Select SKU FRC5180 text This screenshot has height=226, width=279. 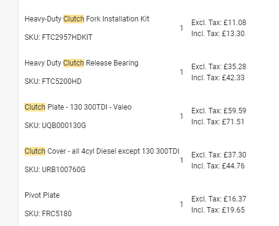48,214
